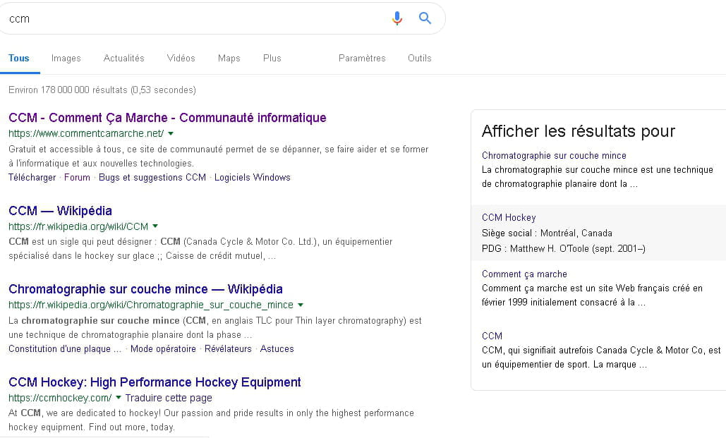Viewport: 726px width, 438px height.
Task: Open the Actualités tab
Action: [x=123, y=58]
